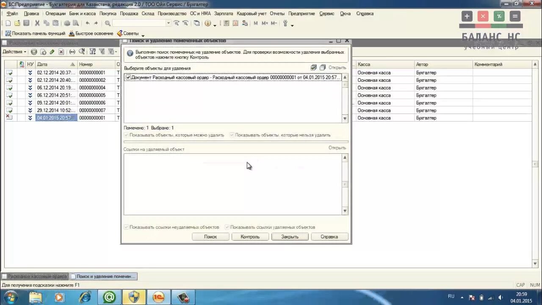Click the Clear all checkmarks icon
The image size is (542, 305).
click(x=323, y=67)
